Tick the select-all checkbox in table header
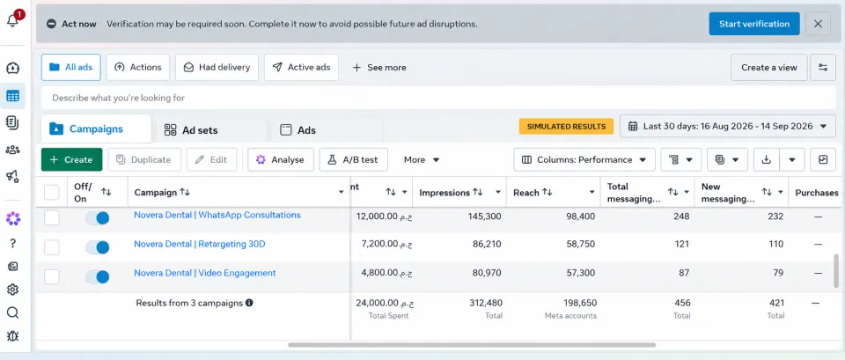The height and width of the screenshot is (360, 845). click(x=52, y=193)
